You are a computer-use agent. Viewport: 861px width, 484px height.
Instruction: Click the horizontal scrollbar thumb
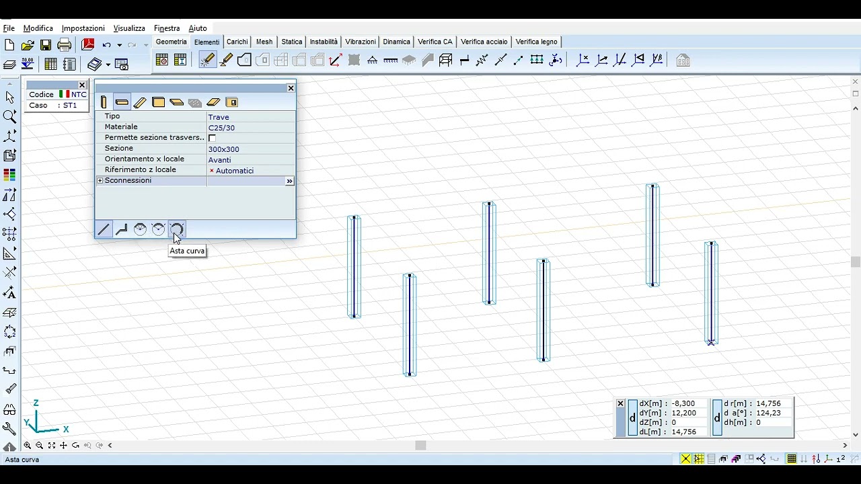(x=420, y=445)
